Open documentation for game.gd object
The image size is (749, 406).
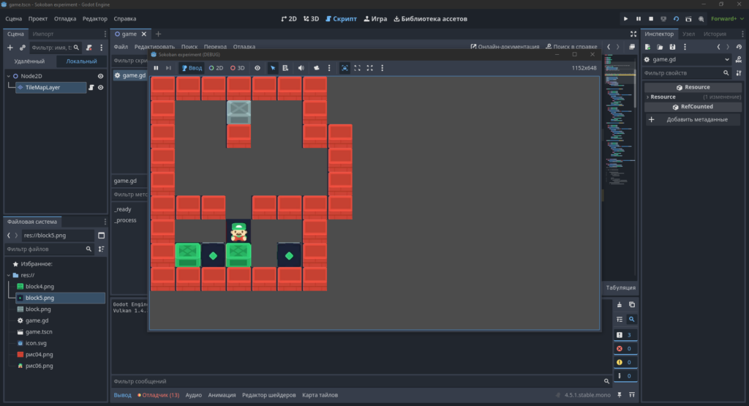[x=739, y=60]
